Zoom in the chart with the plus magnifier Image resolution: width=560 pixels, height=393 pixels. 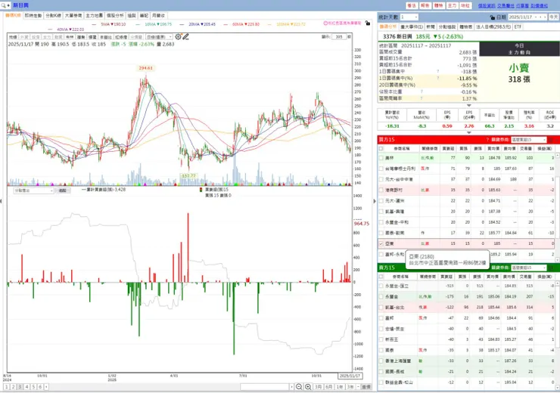click(x=308, y=387)
